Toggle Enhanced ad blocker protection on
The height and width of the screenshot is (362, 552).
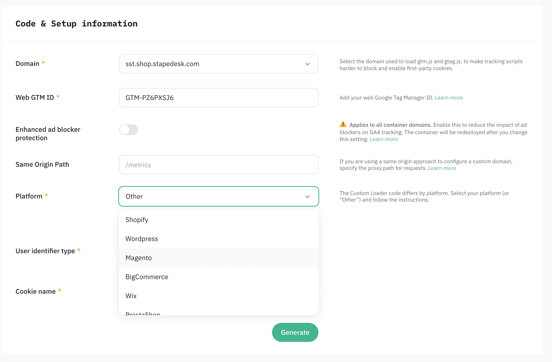(129, 130)
